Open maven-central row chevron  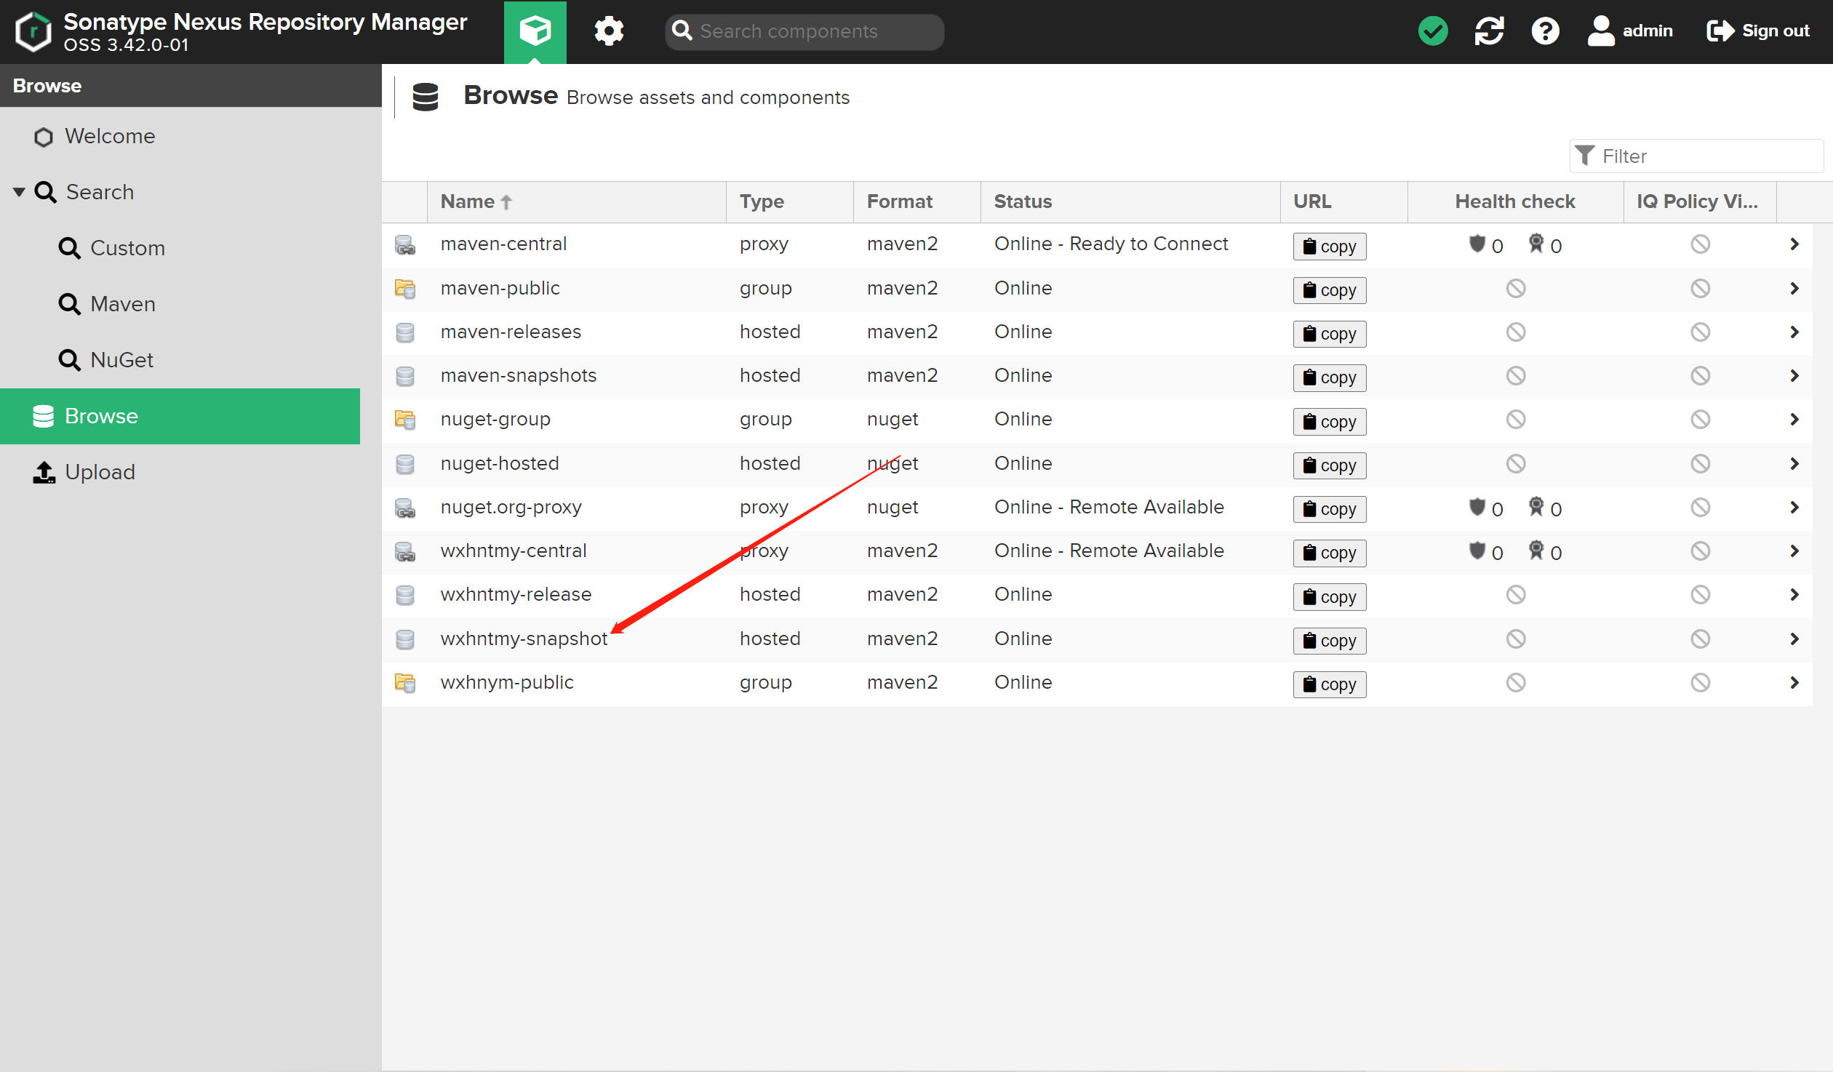click(1794, 244)
